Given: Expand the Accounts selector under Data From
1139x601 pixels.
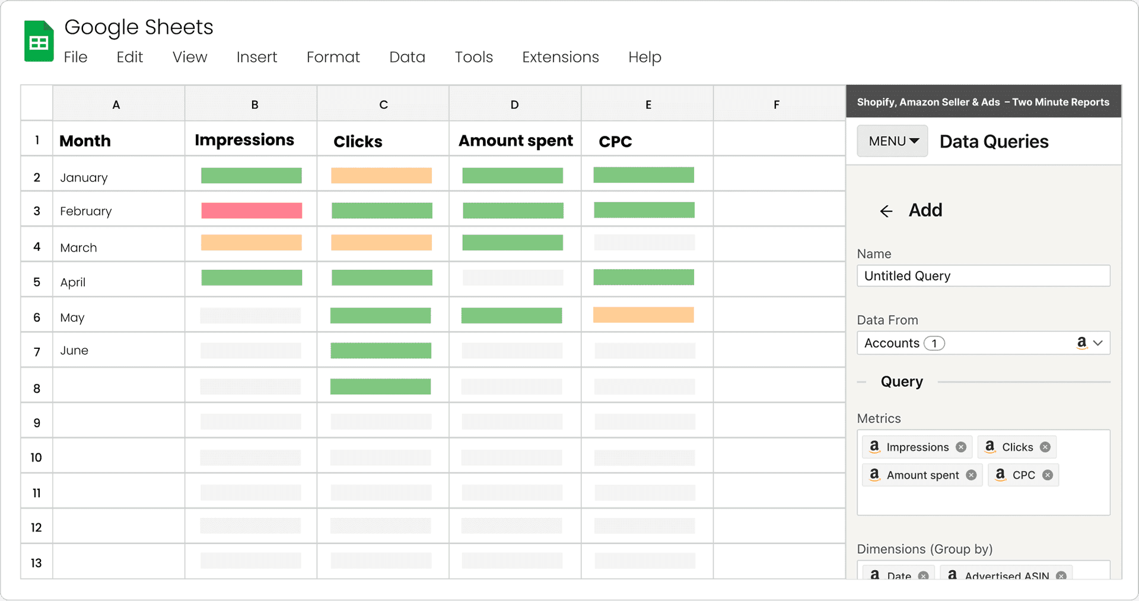Looking at the screenshot, I should pyautogui.click(x=1097, y=343).
